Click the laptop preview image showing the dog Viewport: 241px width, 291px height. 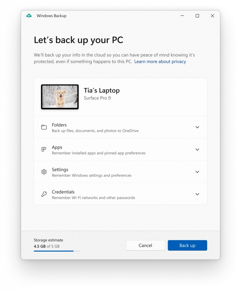(x=60, y=96)
